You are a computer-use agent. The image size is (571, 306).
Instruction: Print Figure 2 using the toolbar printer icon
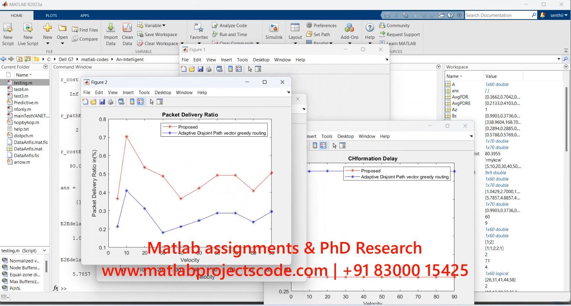pos(110,102)
